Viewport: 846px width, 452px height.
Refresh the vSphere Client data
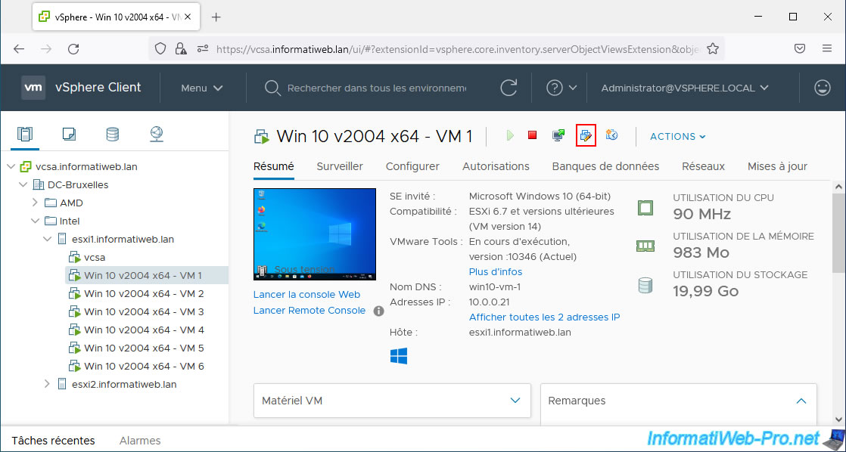coord(509,88)
